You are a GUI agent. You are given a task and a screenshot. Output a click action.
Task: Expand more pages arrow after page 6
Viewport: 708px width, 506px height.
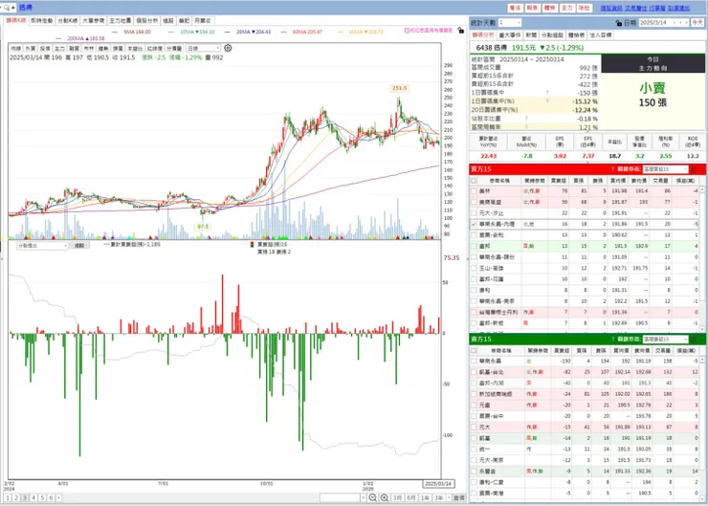point(58,497)
